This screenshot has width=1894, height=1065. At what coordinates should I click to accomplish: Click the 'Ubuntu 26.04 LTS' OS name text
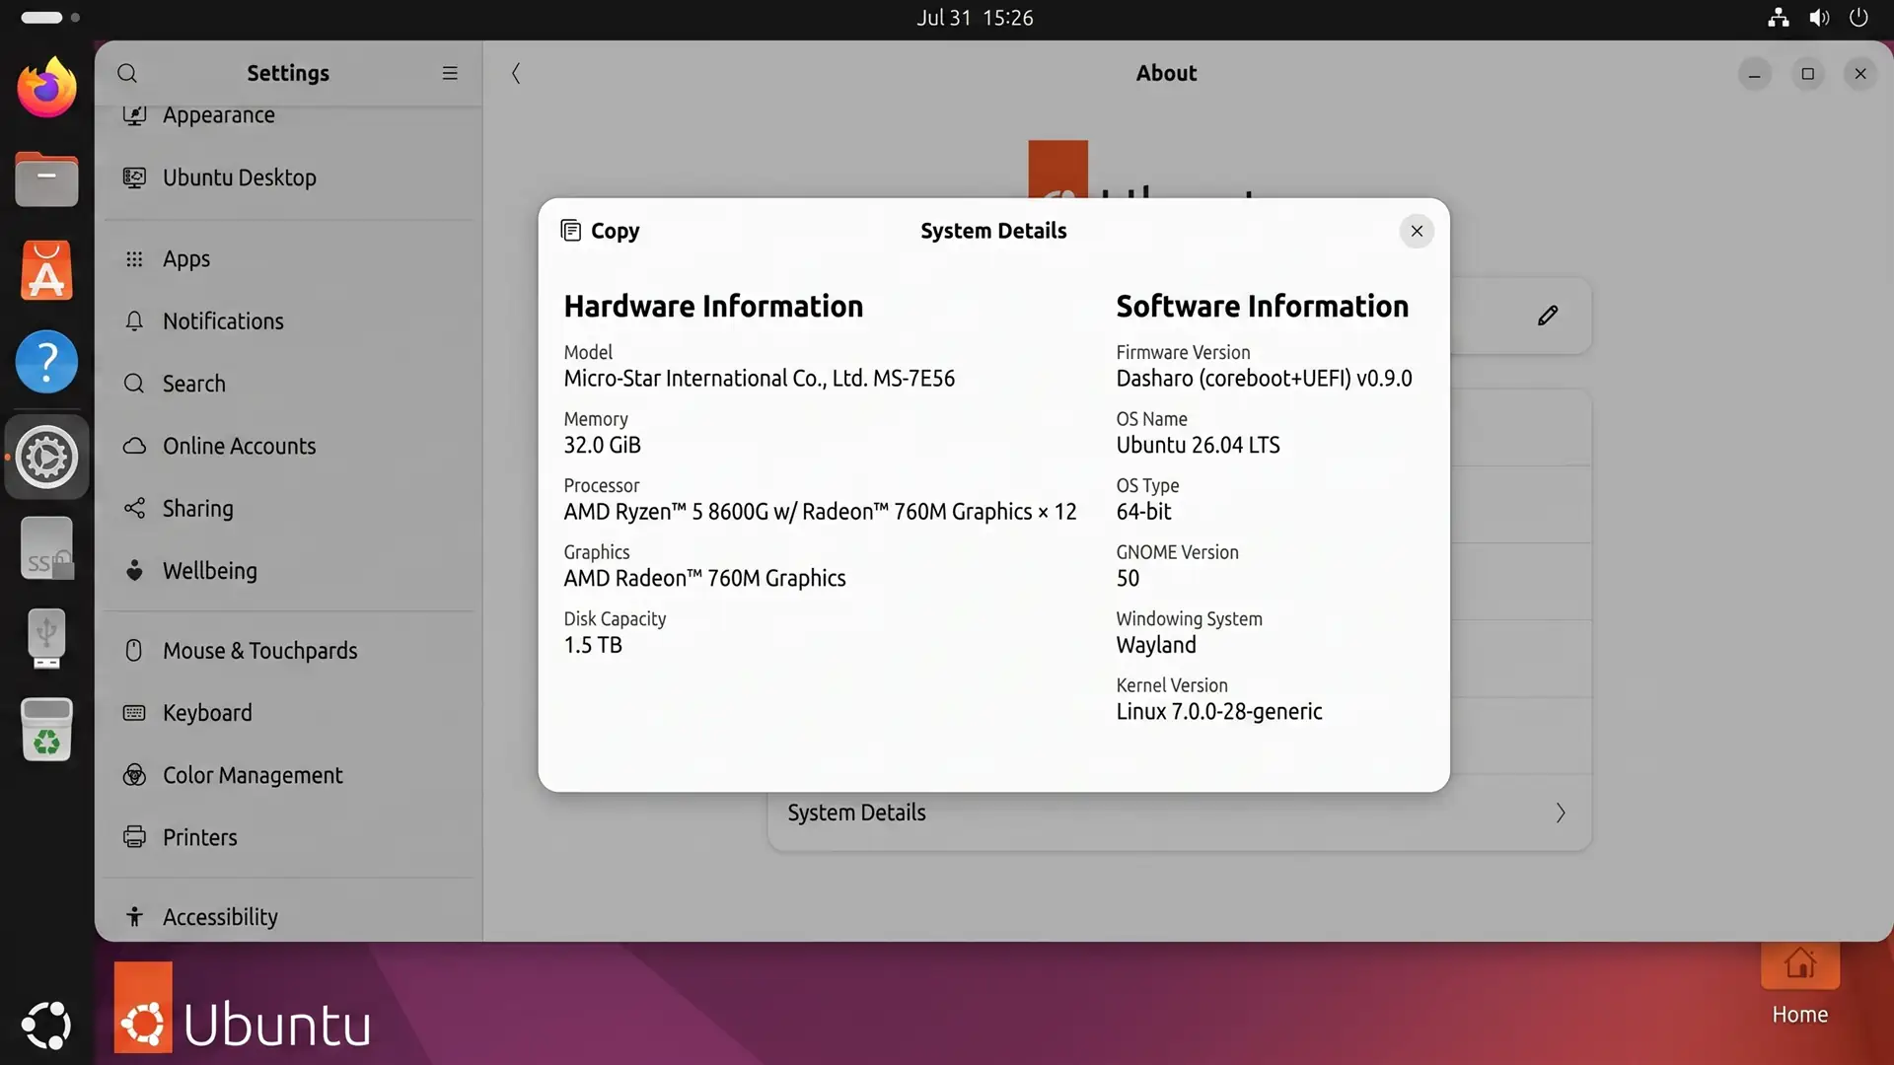click(1198, 446)
